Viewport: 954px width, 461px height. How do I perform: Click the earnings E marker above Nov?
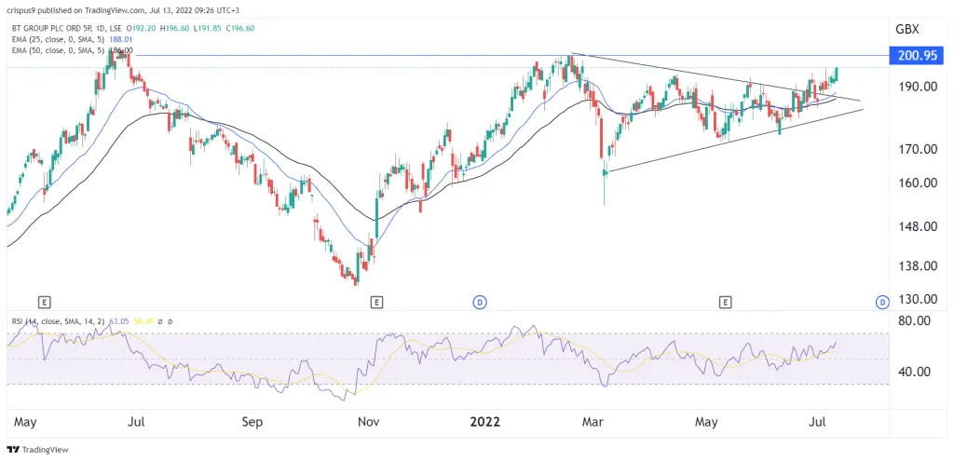(376, 302)
